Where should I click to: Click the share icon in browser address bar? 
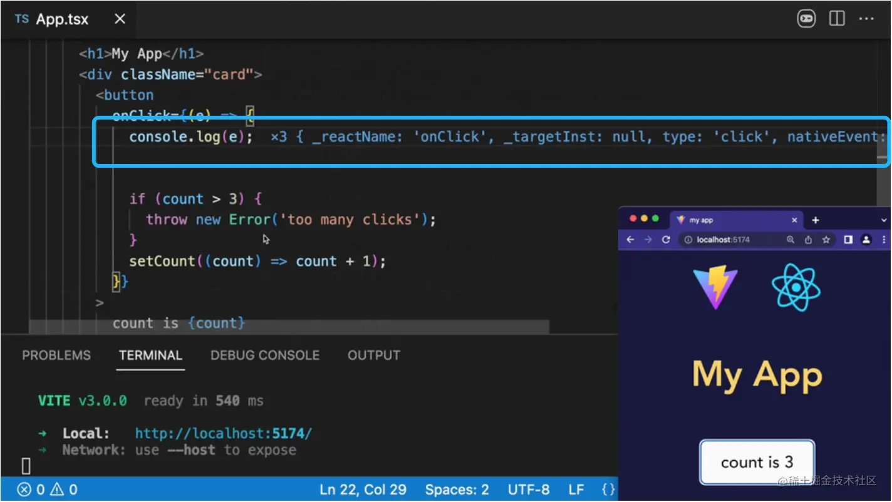point(808,240)
